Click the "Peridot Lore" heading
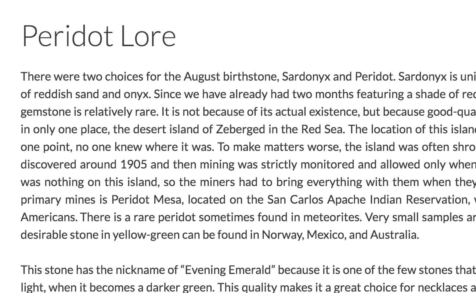 (99, 36)
